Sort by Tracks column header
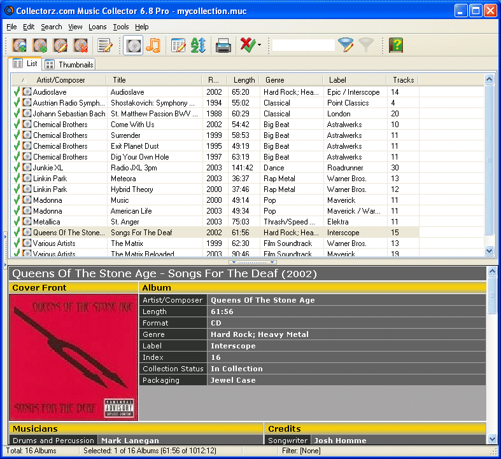Image resolution: width=501 pixels, height=459 pixels. pos(402,80)
